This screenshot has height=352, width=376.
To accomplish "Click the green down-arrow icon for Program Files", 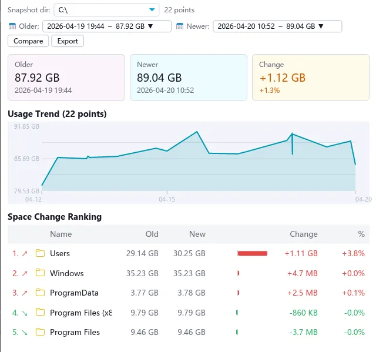I will click(24, 332).
